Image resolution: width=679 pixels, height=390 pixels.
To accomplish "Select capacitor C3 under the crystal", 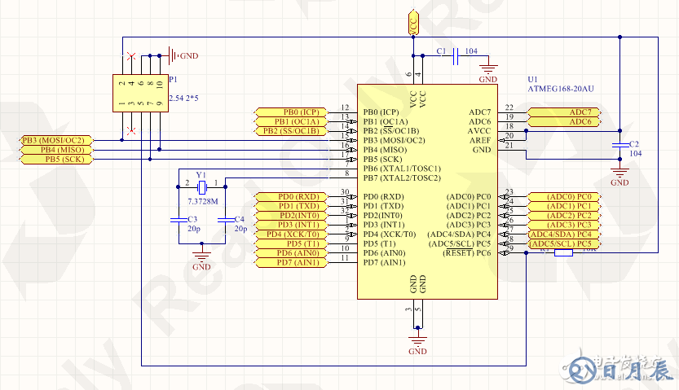I will [x=177, y=220].
